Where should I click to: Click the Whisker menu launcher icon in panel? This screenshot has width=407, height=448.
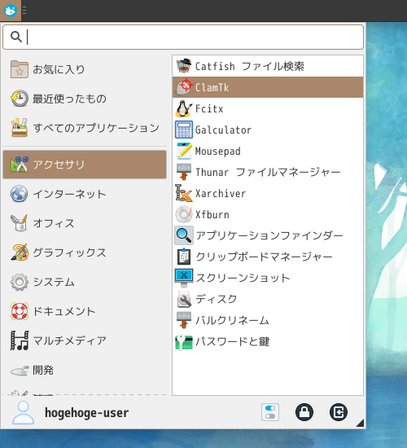[11, 11]
